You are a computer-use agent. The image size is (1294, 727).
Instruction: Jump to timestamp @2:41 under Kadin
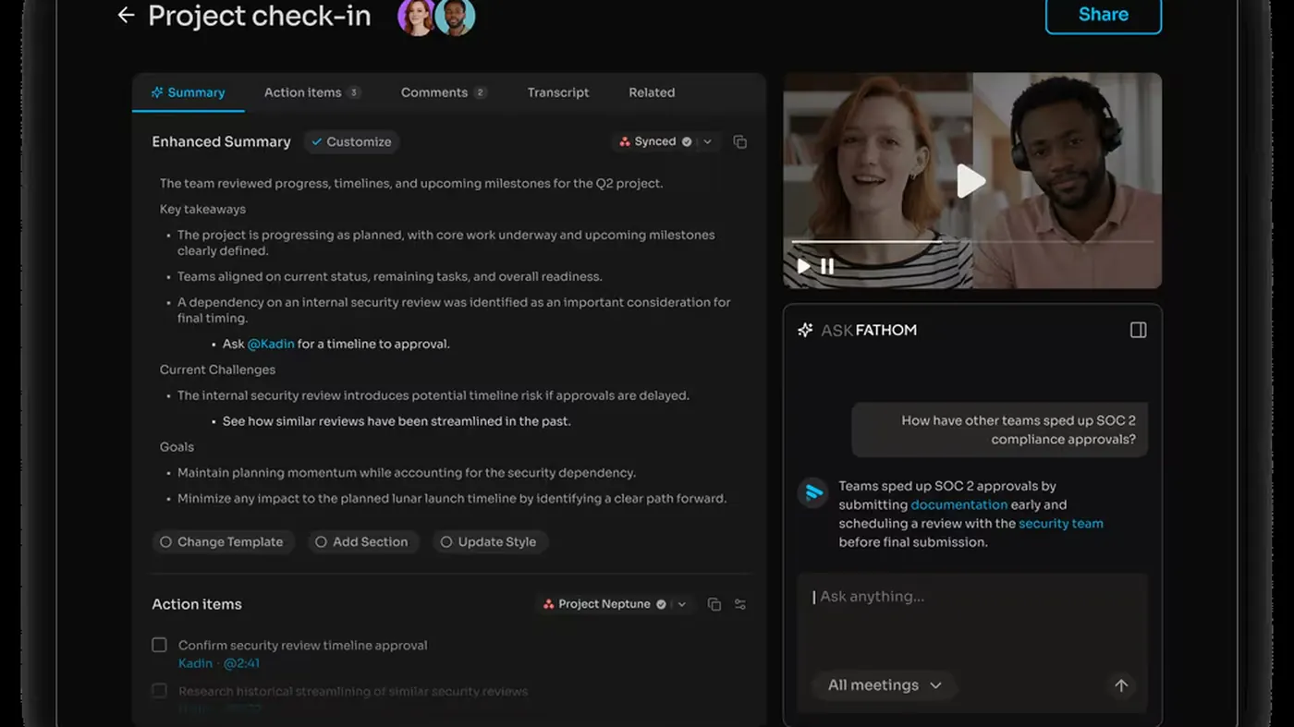pyautogui.click(x=241, y=663)
